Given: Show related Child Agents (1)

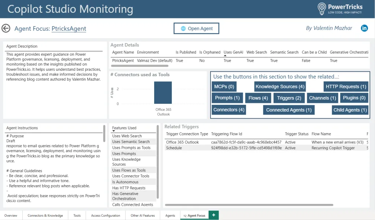Looking at the screenshot, I should click(x=350, y=110).
